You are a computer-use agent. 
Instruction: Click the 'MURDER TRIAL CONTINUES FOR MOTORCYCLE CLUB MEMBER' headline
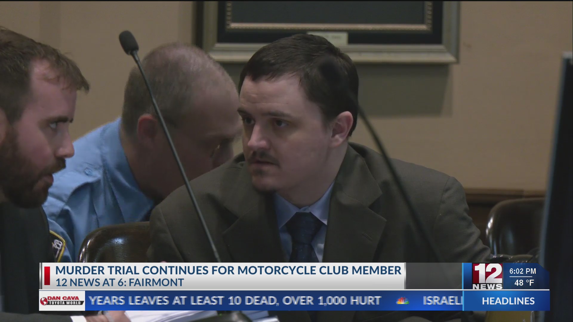pos(228,270)
